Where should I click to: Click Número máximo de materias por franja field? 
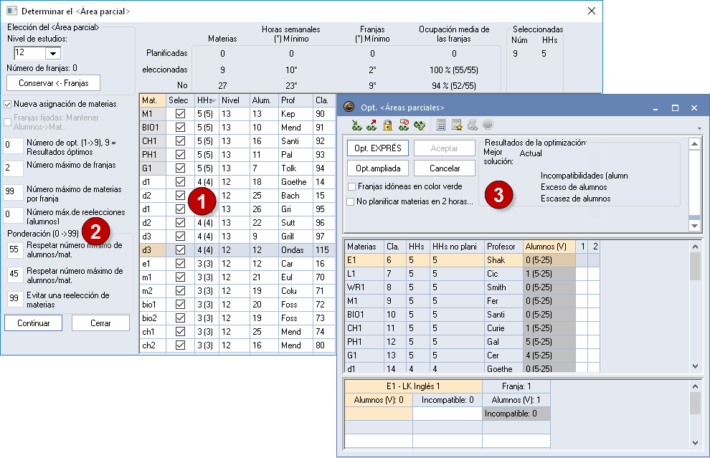pos(13,192)
